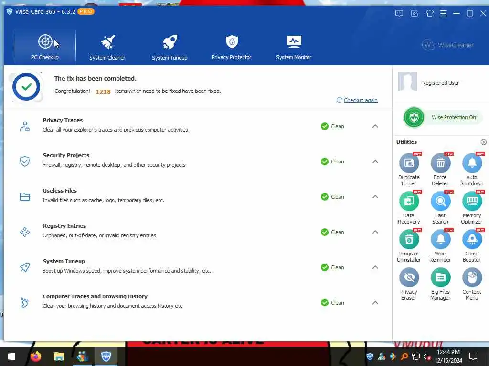Viewport: 489px width, 366px height.
Task: Open the skin shirt icon in title bar
Action: [x=430, y=13]
